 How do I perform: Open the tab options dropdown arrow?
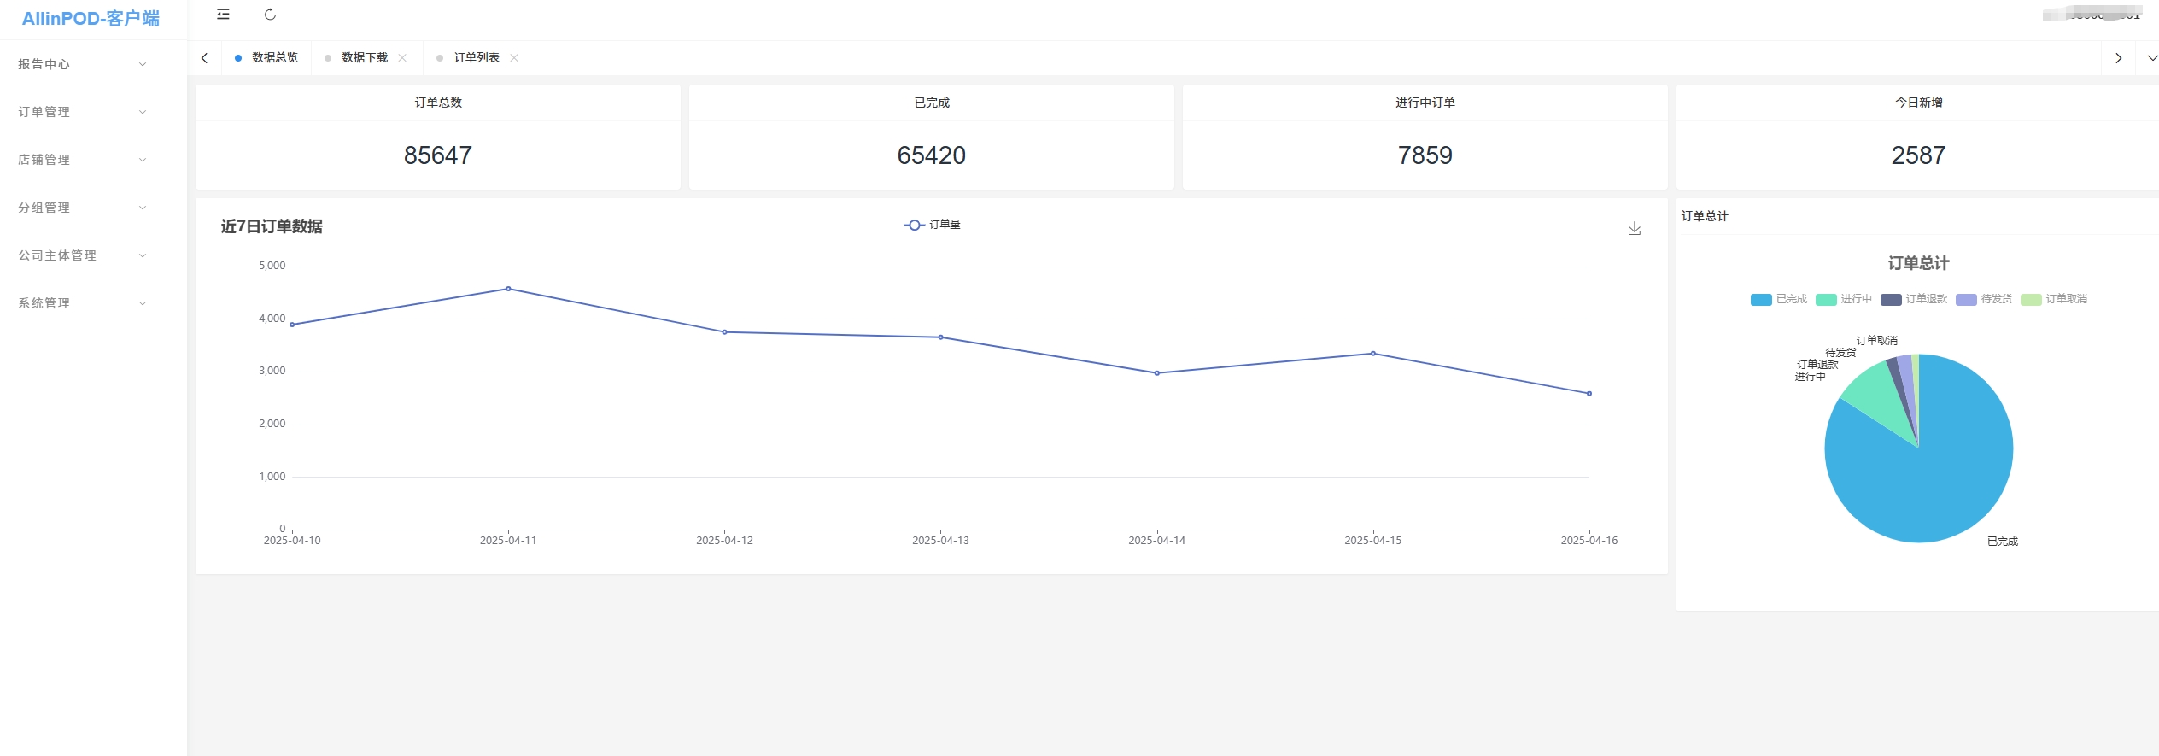2151,58
